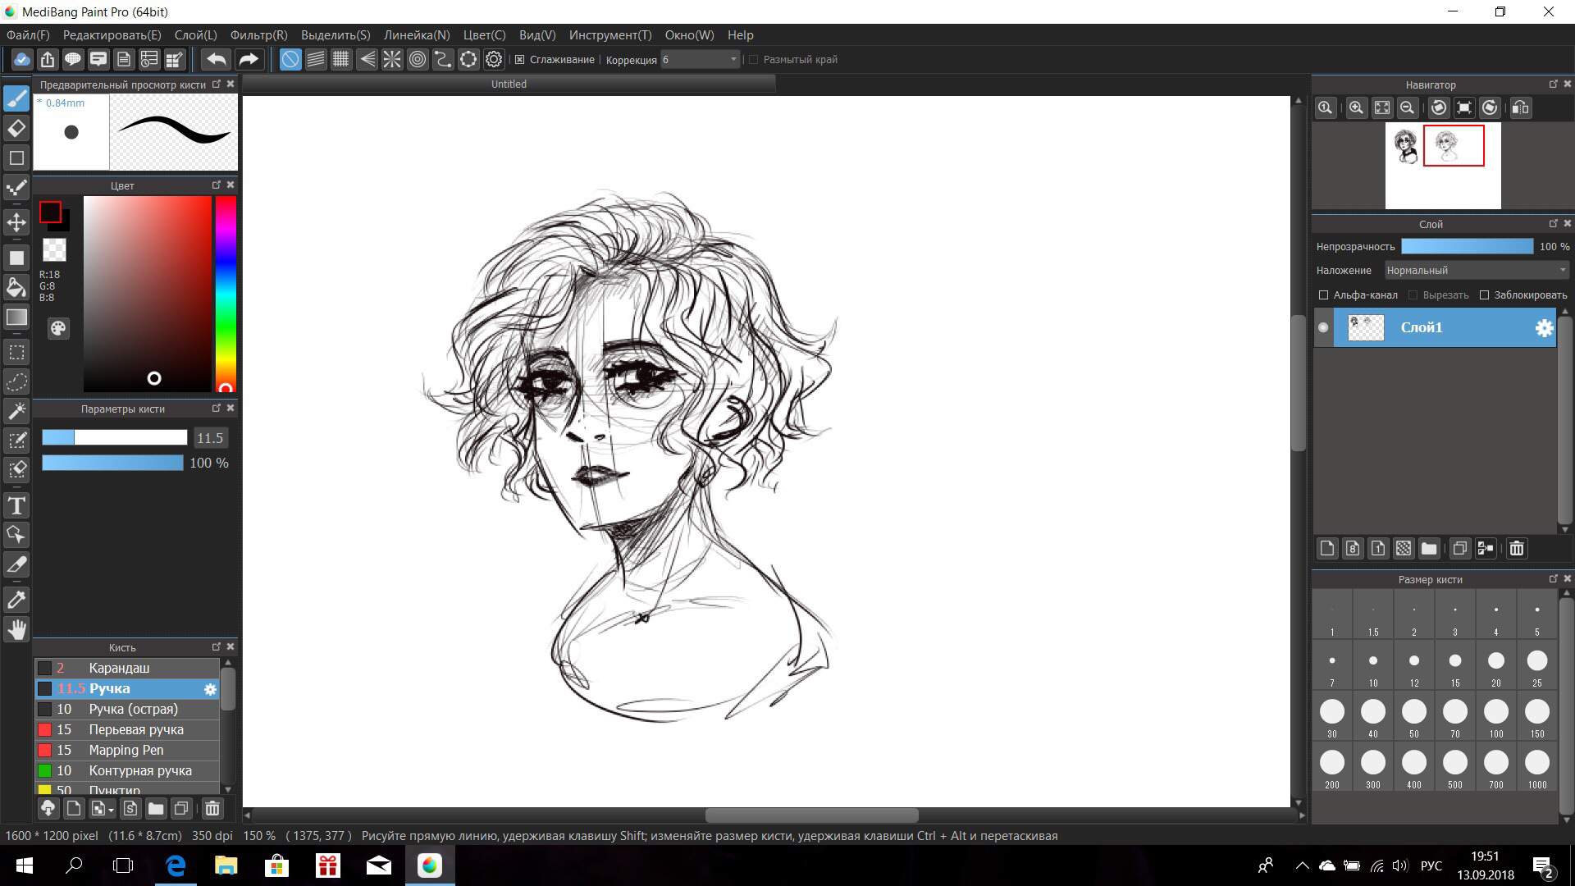
Task: Open the Редактировать menu
Action: click(x=112, y=35)
